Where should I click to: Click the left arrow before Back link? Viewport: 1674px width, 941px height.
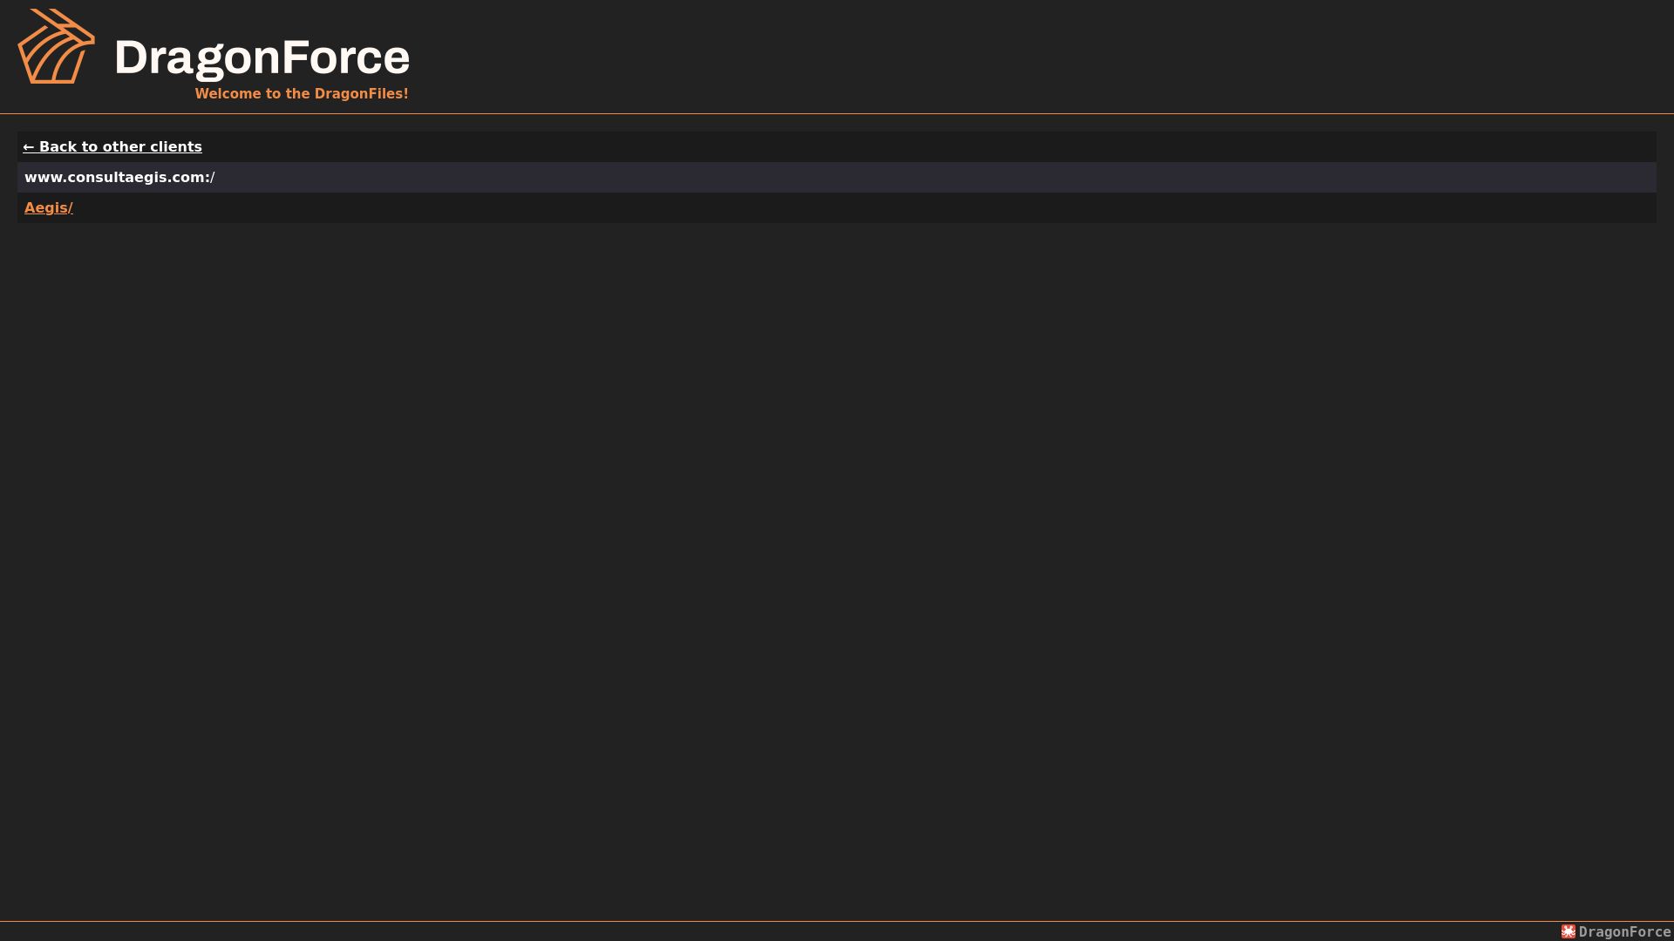pyautogui.click(x=29, y=147)
